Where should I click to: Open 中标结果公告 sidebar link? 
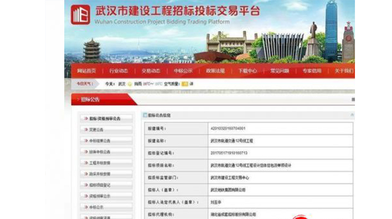click(106, 141)
